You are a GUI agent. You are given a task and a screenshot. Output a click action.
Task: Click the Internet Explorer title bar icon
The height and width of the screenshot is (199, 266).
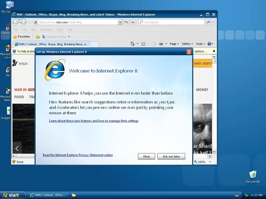(14, 15)
